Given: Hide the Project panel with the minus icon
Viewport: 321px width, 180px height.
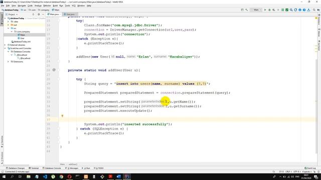Looking at the screenshot, I should (43, 14).
